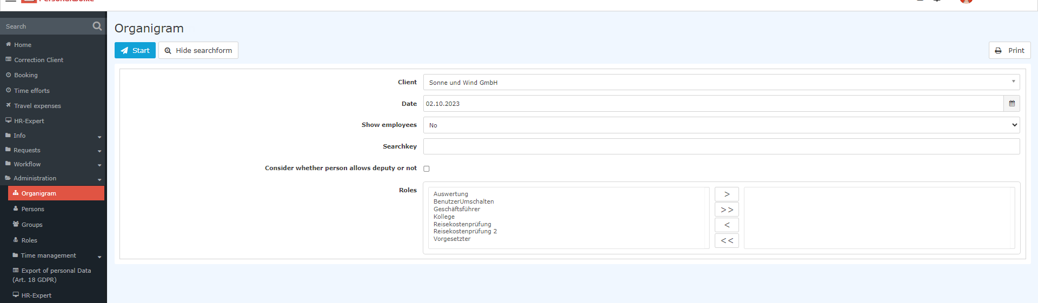Viewport: 1038px width, 303px height.
Task: Select BenutzerUmschalten in roles list
Action: coord(463,201)
